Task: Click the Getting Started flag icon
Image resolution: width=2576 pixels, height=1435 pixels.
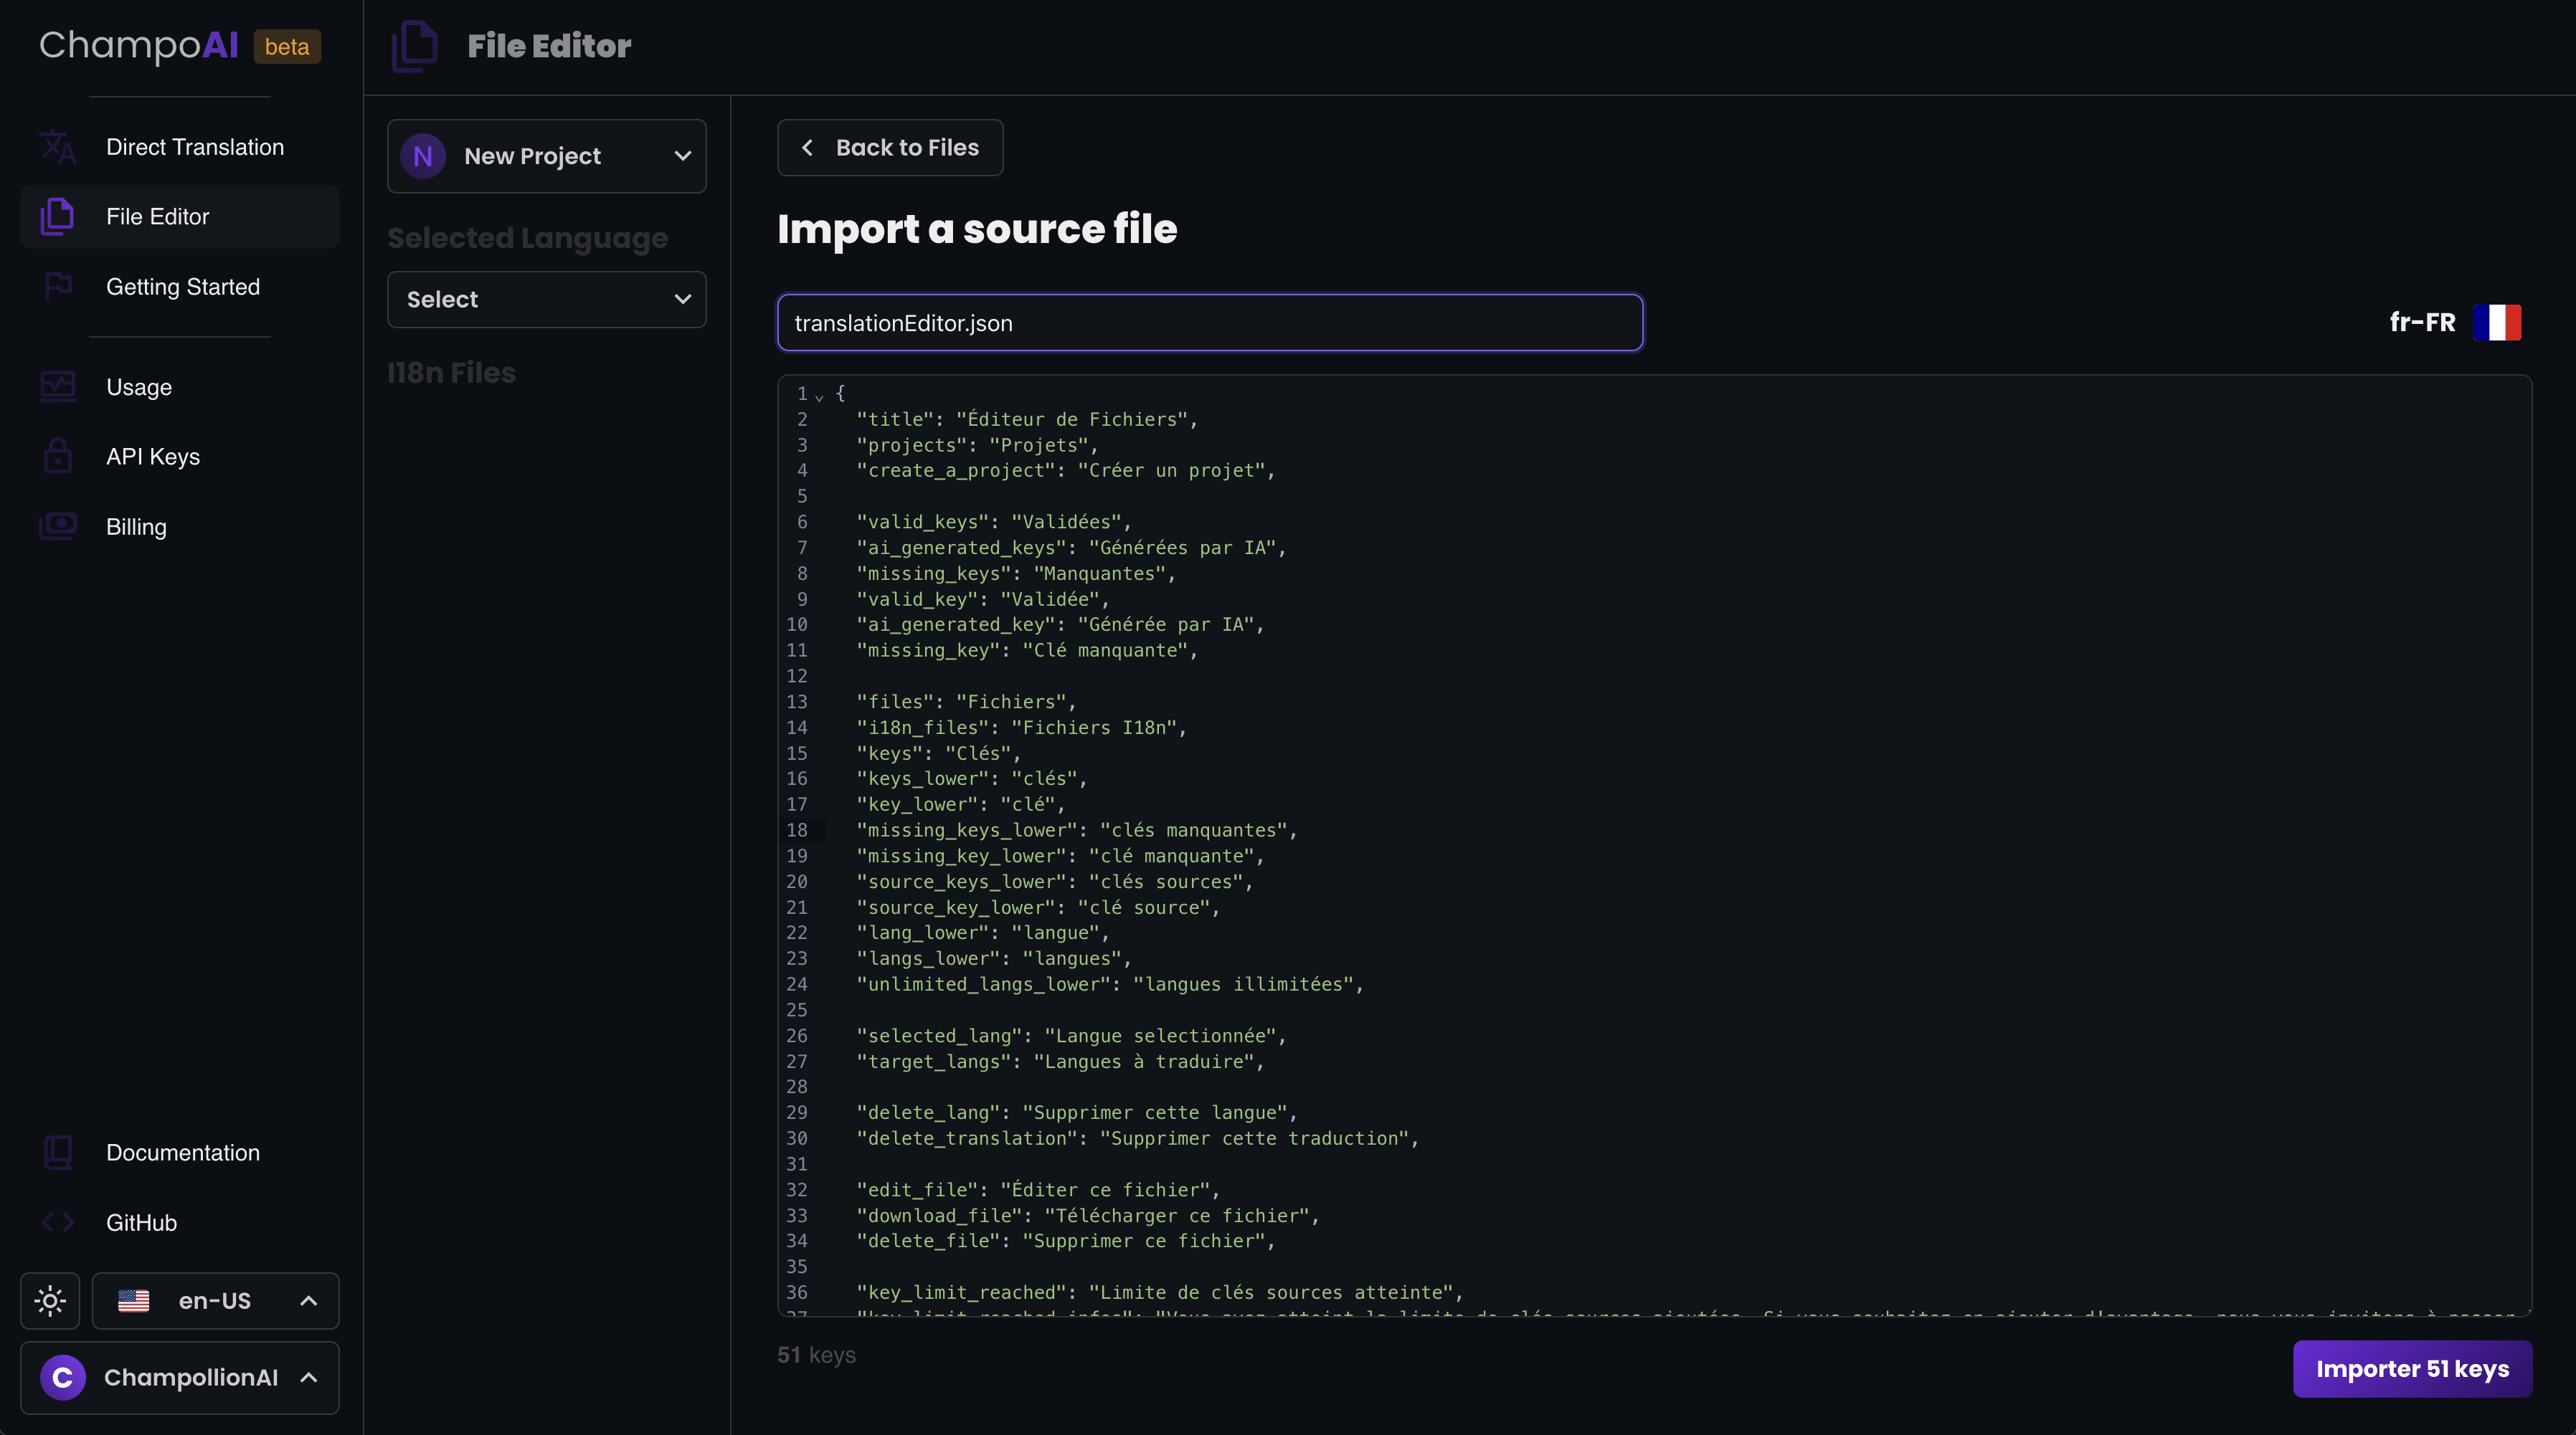Action: pyautogui.click(x=58, y=287)
